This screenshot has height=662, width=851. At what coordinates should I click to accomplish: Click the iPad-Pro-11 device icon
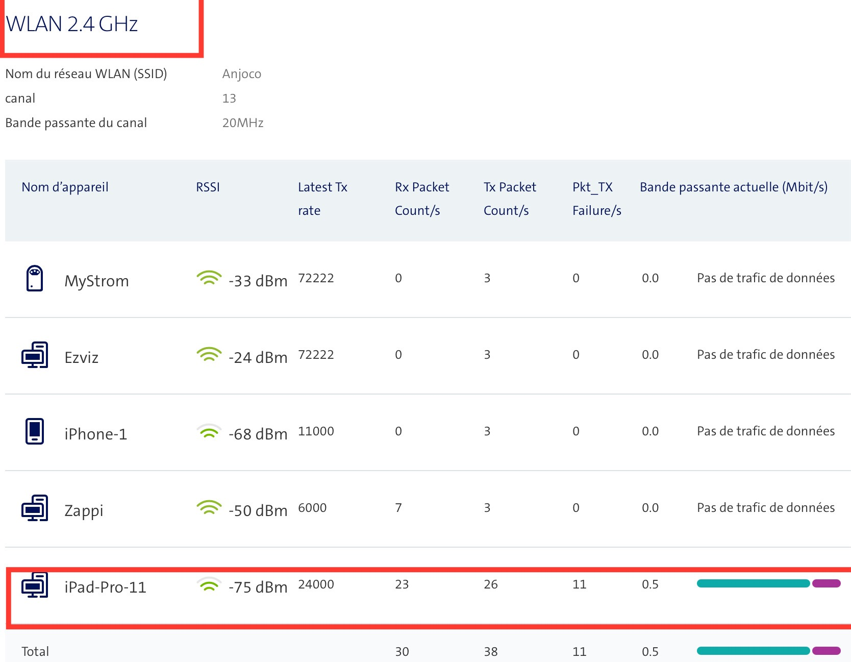(x=34, y=585)
